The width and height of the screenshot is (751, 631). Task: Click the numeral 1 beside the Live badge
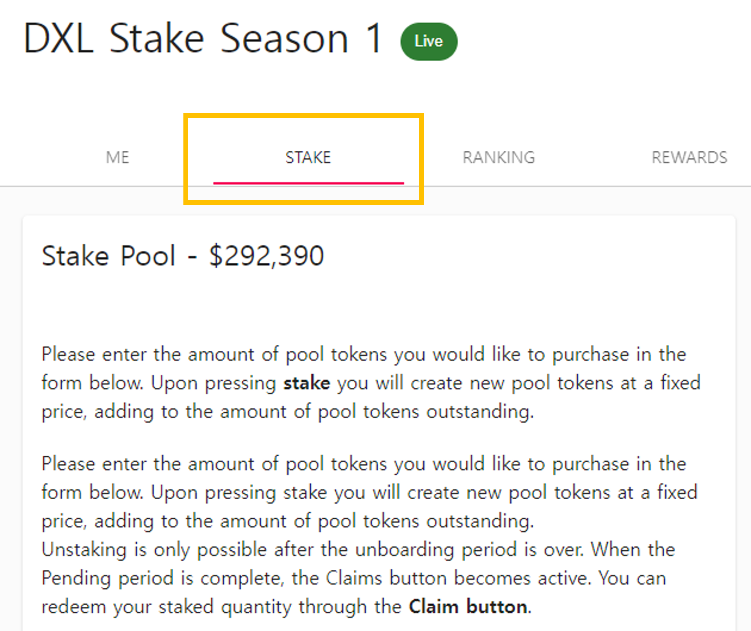coord(374,38)
